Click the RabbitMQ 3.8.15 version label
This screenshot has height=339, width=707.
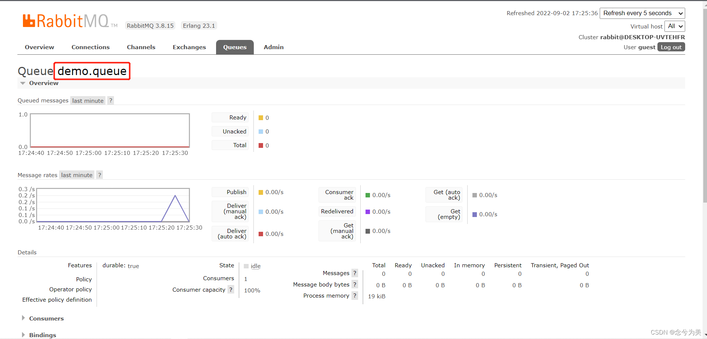click(x=150, y=26)
